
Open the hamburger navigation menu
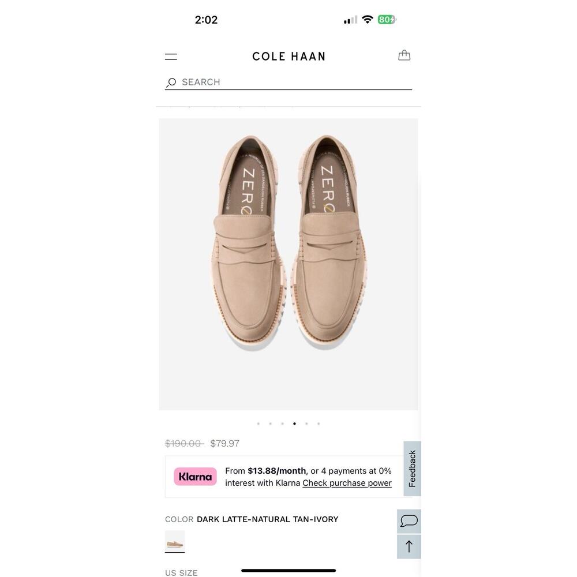click(171, 55)
